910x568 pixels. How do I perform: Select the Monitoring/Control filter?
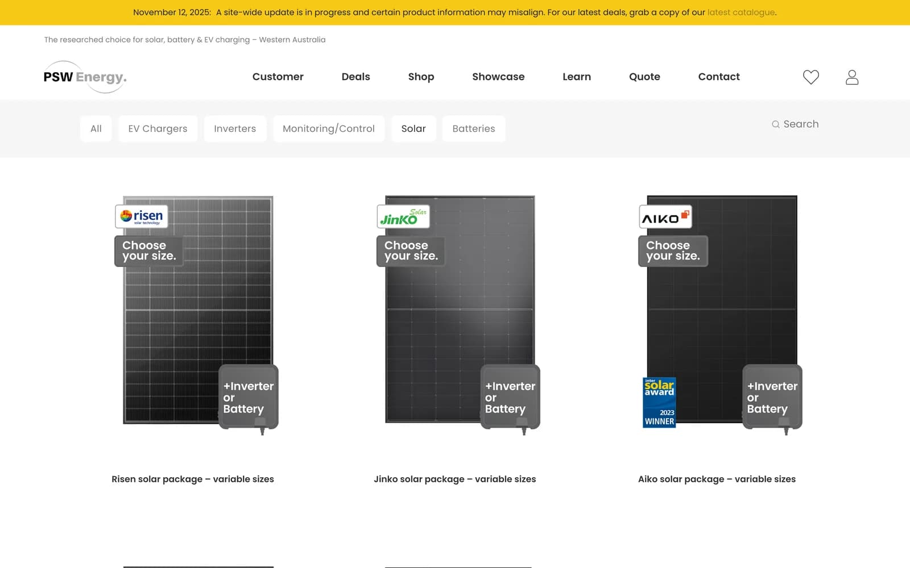coord(329,128)
